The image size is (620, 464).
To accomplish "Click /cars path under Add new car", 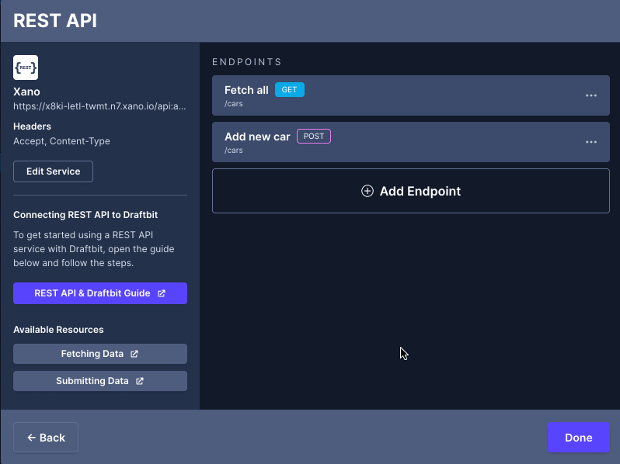I will [x=234, y=151].
